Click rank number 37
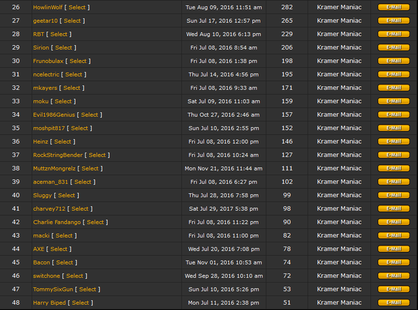The image size is (418, 310). pos(16,155)
